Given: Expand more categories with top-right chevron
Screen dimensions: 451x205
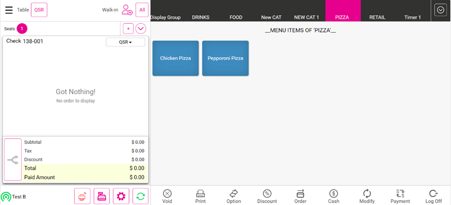Looking at the screenshot, I should 440,10.
